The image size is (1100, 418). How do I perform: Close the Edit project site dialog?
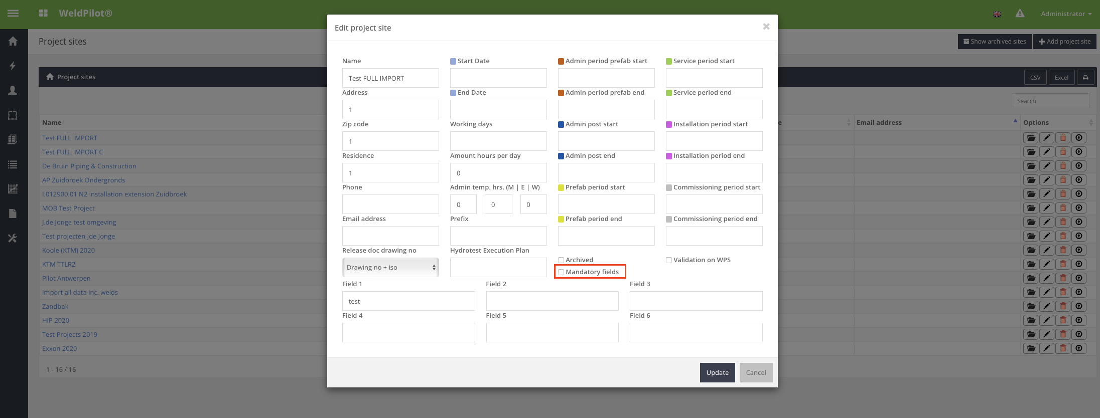click(766, 27)
